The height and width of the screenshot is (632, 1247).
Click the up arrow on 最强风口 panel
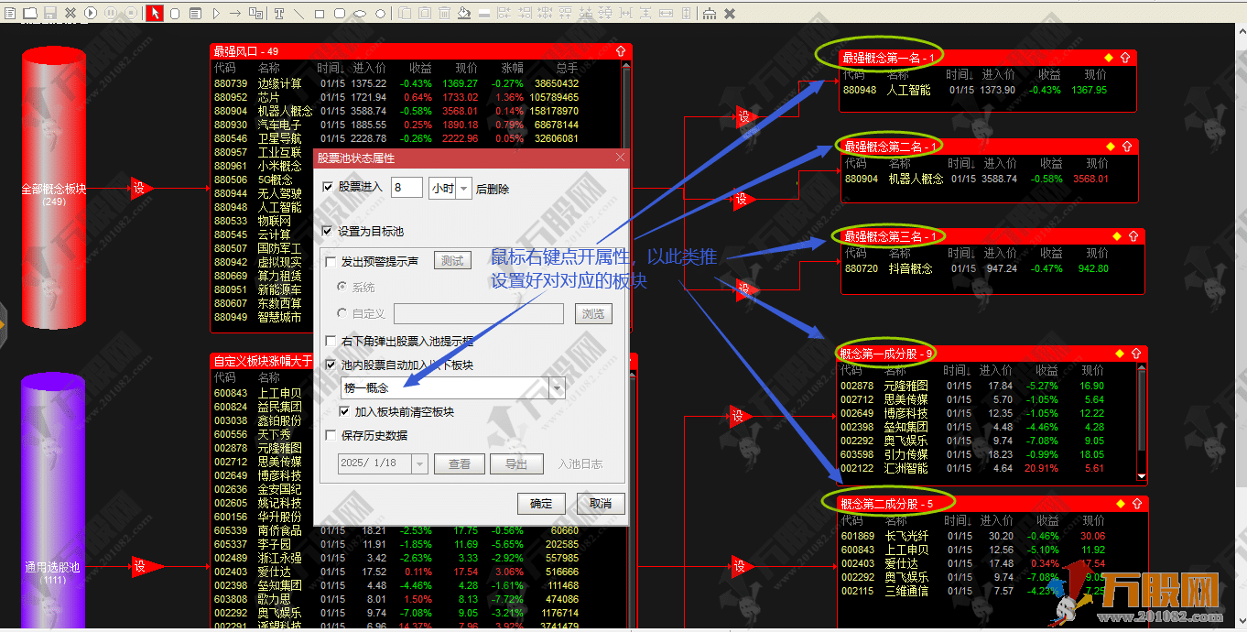621,51
